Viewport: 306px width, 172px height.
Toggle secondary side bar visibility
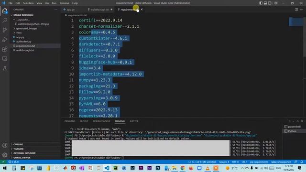(270, 3)
